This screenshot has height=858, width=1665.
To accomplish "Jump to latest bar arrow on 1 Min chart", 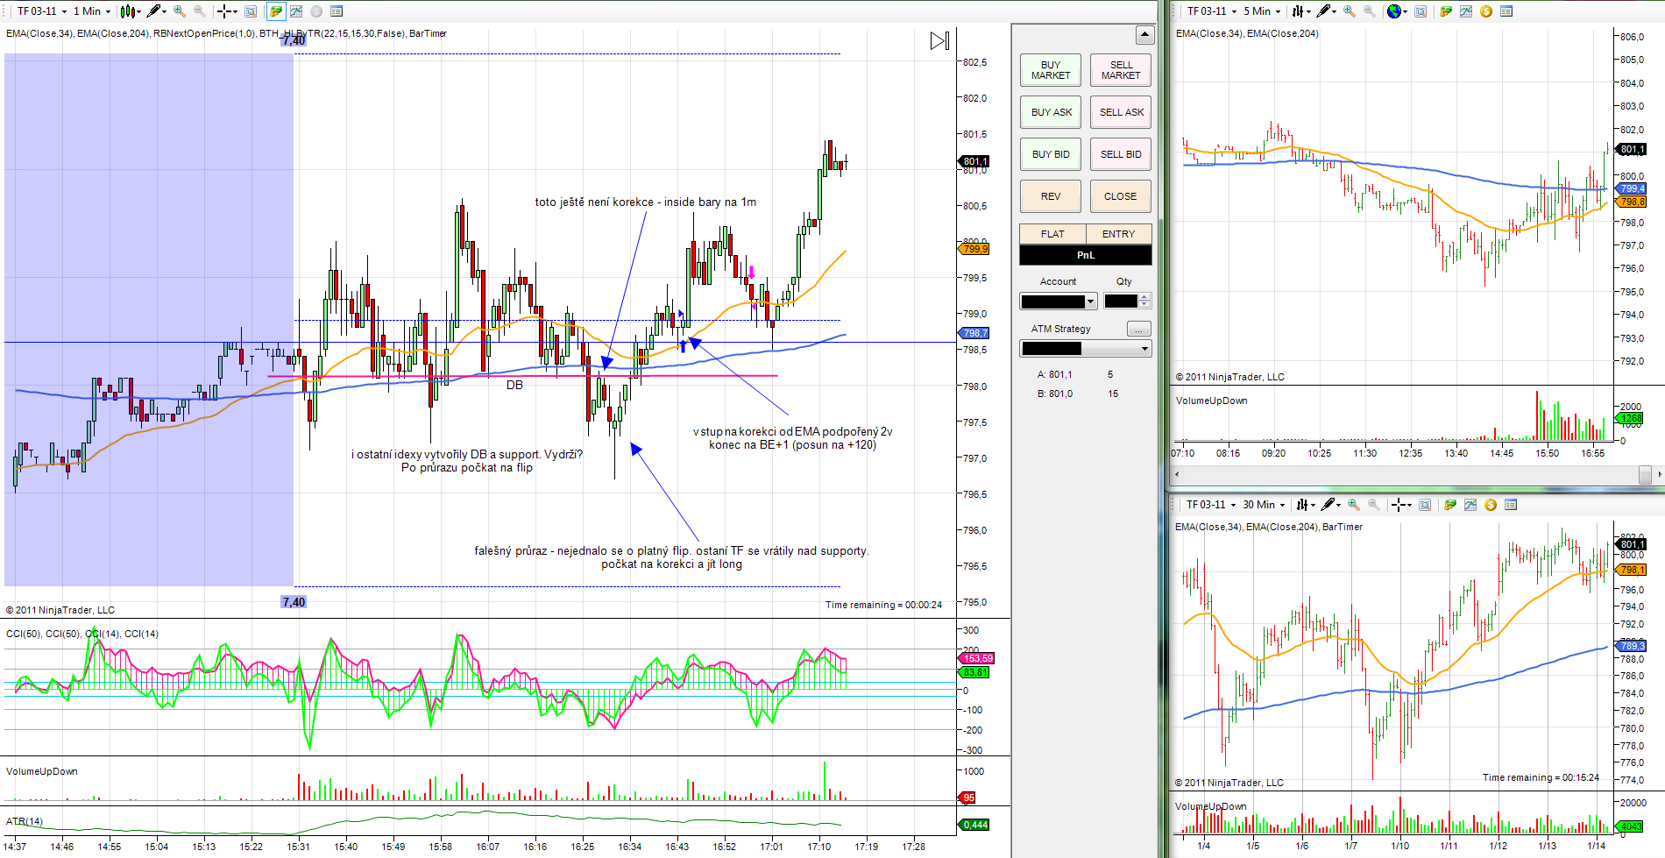I will coord(939,40).
